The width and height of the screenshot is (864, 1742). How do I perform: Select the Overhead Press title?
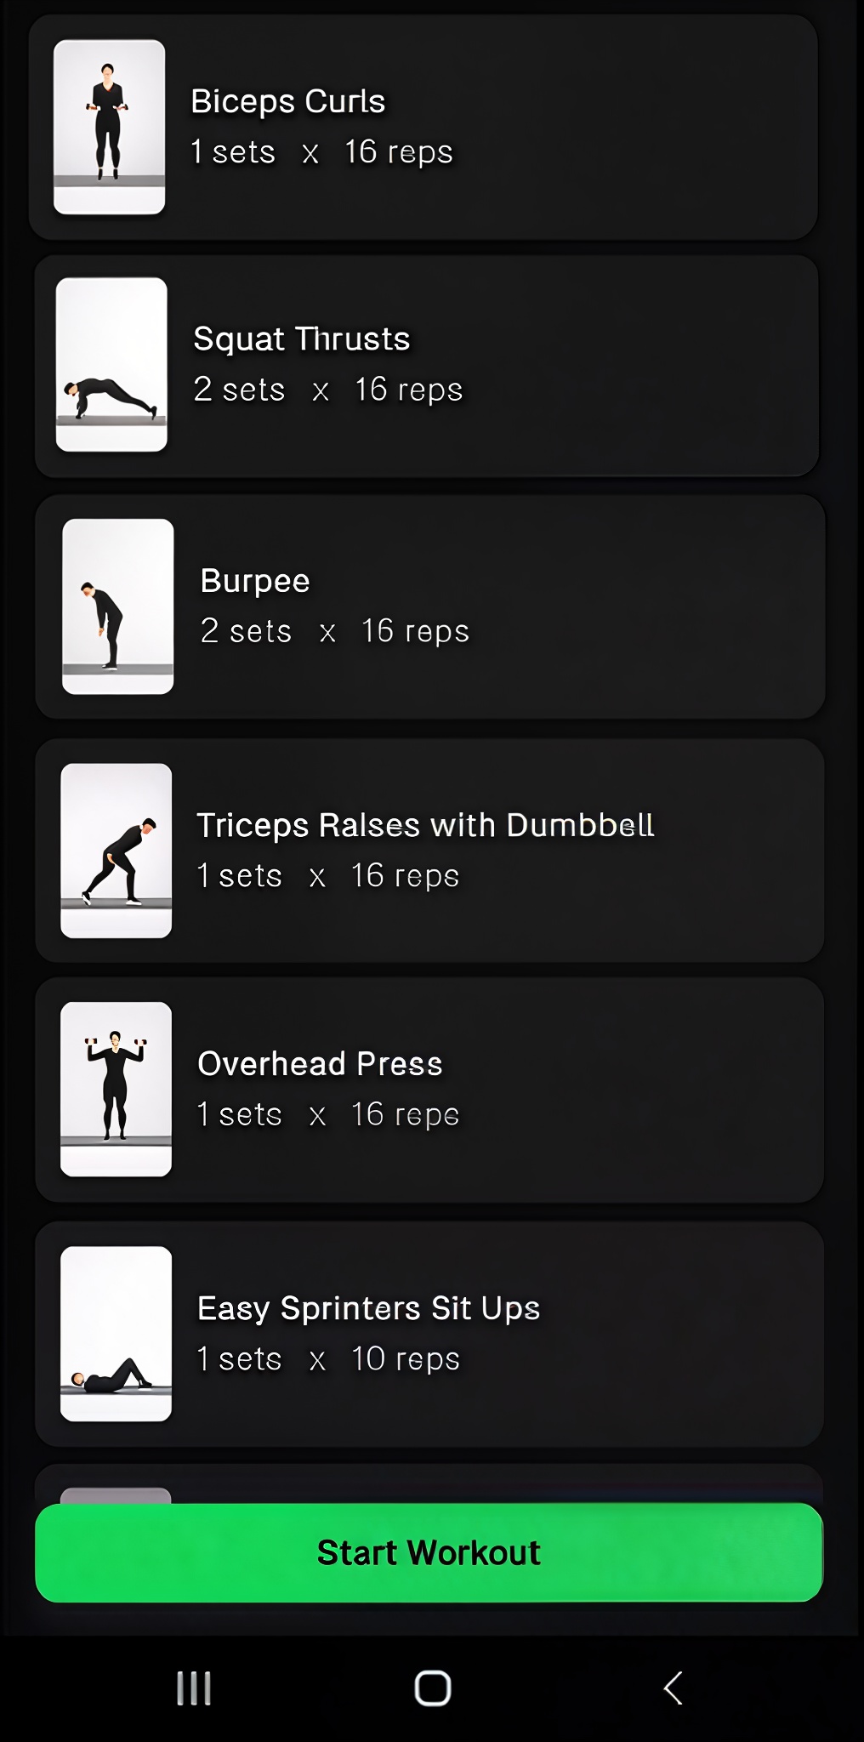pyautogui.click(x=320, y=1064)
